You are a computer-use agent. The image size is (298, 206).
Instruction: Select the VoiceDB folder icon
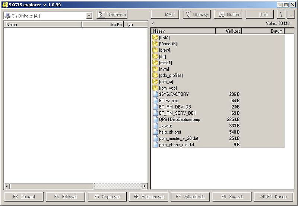(155, 44)
